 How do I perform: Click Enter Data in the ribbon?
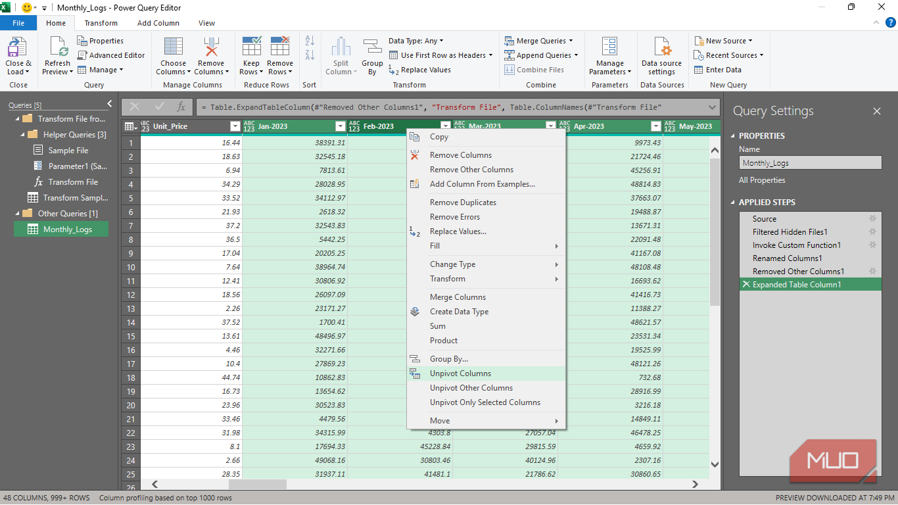click(718, 70)
